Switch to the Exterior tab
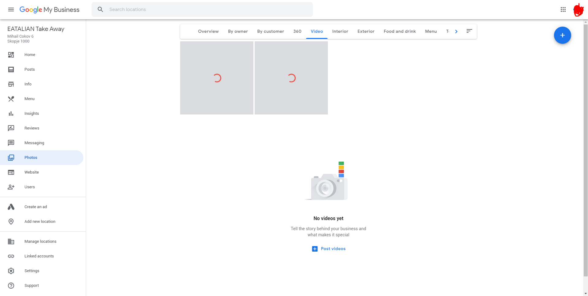Image resolution: width=588 pixels, height=296 pixels. click(366, 32)
